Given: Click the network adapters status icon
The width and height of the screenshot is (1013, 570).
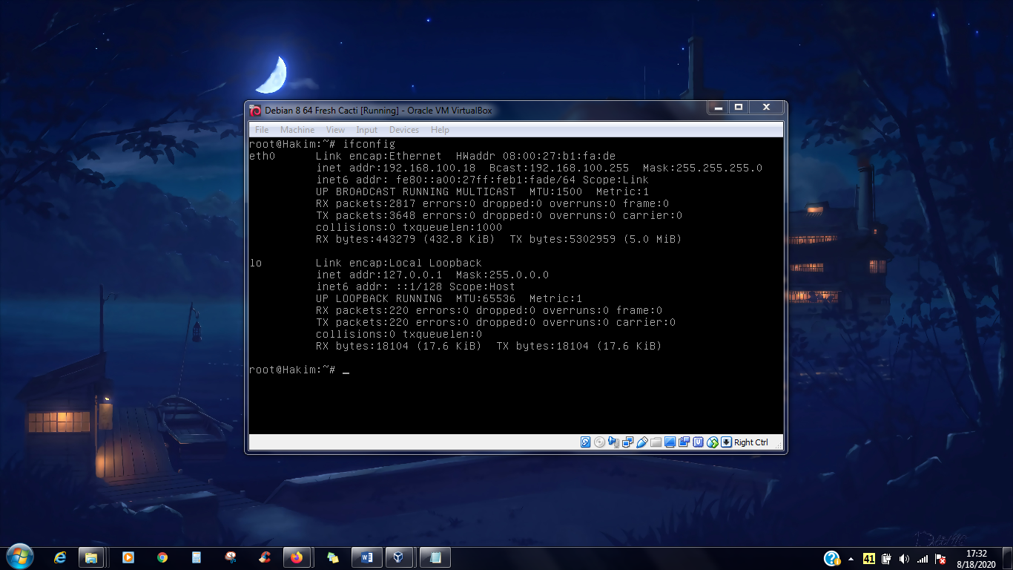Looking at the screenshot, I should point(628,442).
